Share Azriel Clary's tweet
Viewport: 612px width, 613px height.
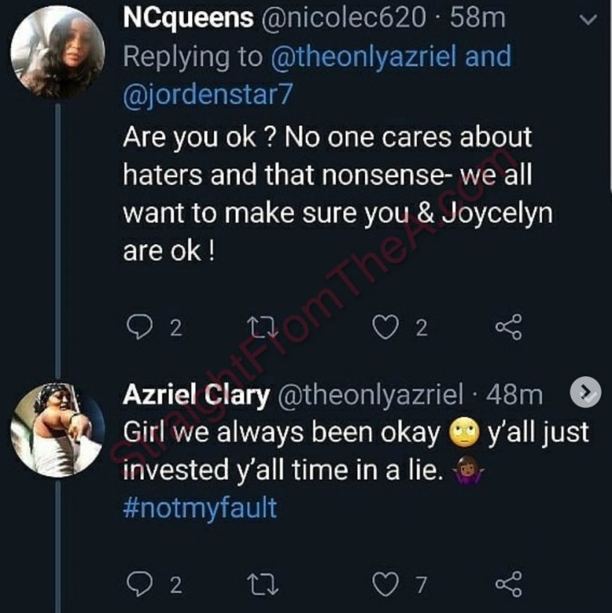pos(508,586)
